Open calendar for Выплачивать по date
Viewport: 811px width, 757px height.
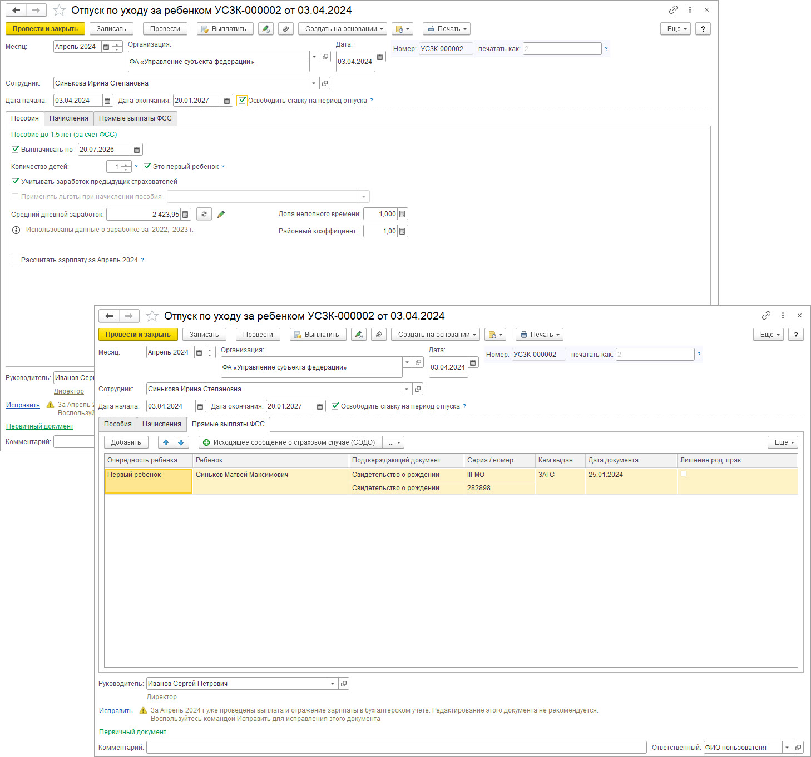click(137, 150)
